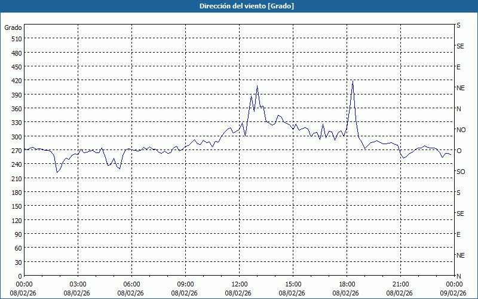This screenshot has height=299, width=478.
Task: Click the 'NO' compass label on right axis
Action: [461, 130]
